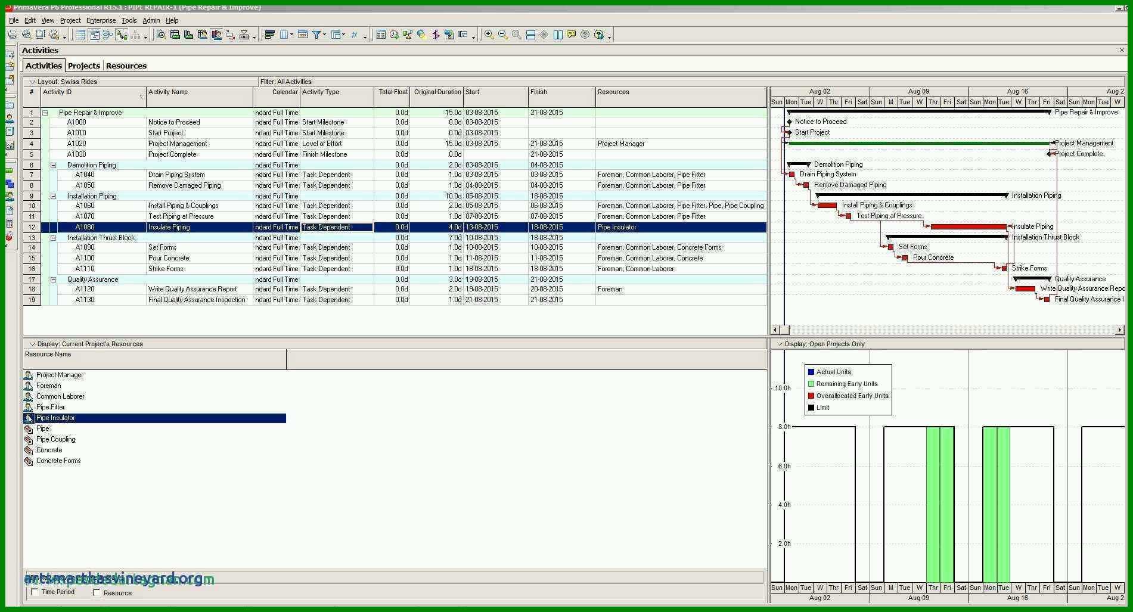
Task: Select the Project Manager resource
Action: pyautogui.click(x=60, y=375)
